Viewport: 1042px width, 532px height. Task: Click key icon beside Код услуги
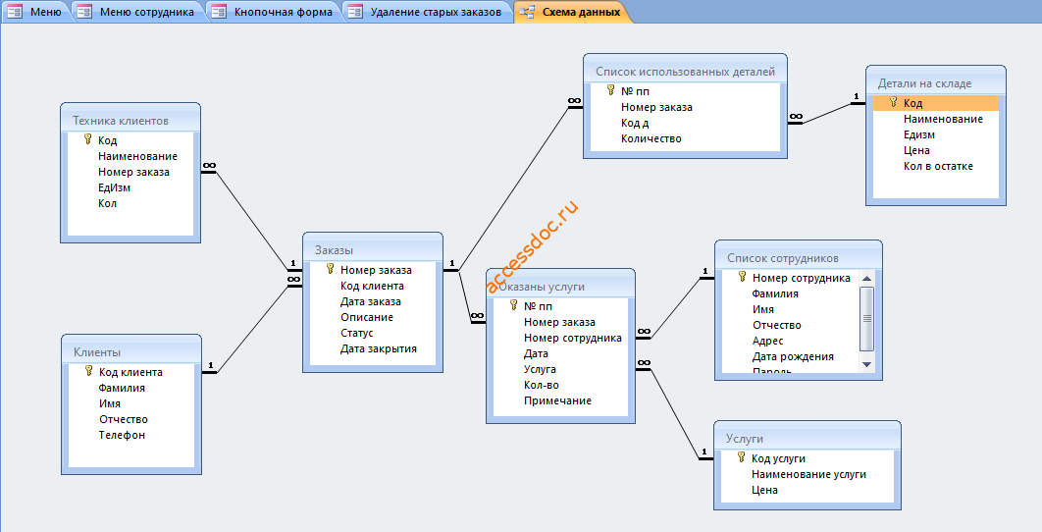click(x=742, y=457)
